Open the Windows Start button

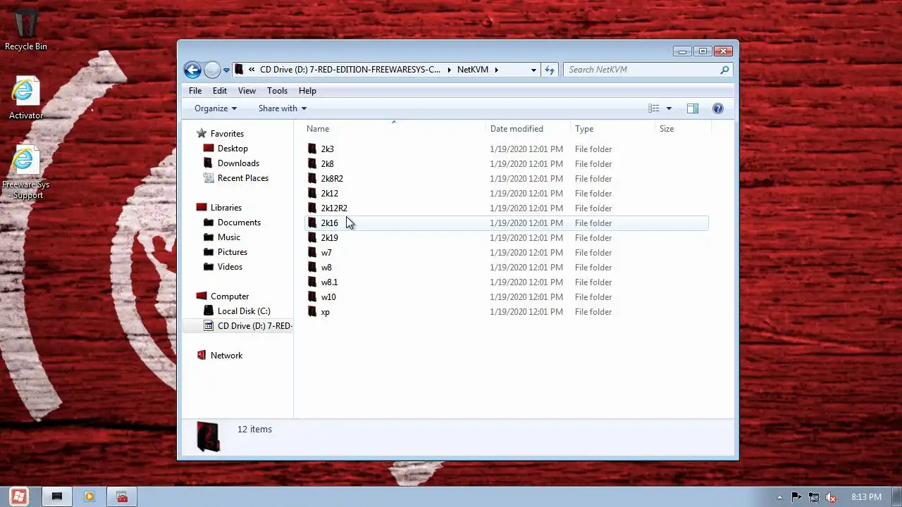tap(19, 496)
